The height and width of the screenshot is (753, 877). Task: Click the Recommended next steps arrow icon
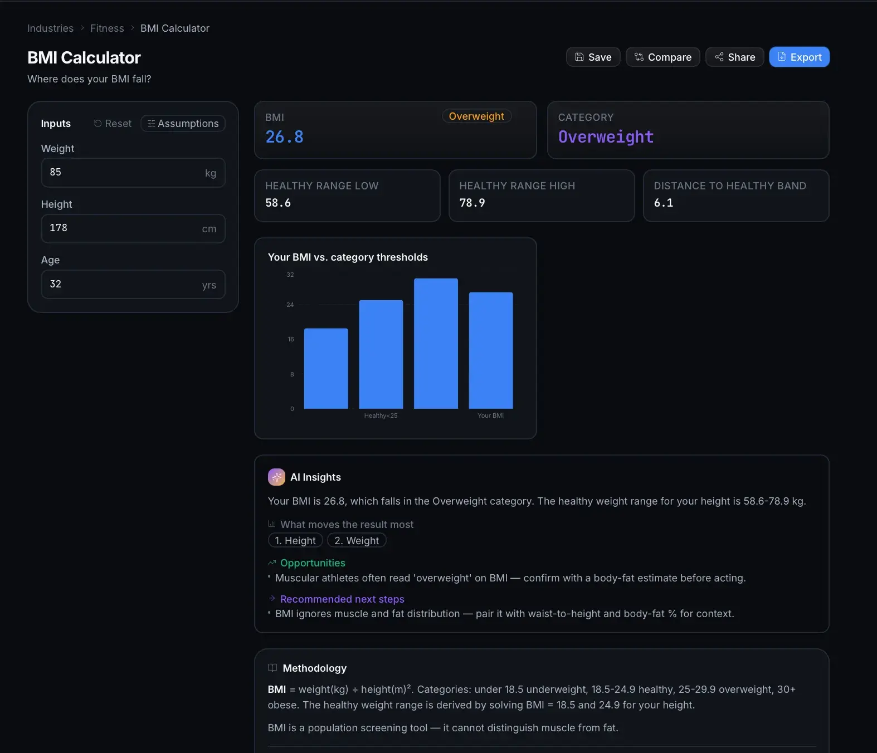click(x=272, y=599)
